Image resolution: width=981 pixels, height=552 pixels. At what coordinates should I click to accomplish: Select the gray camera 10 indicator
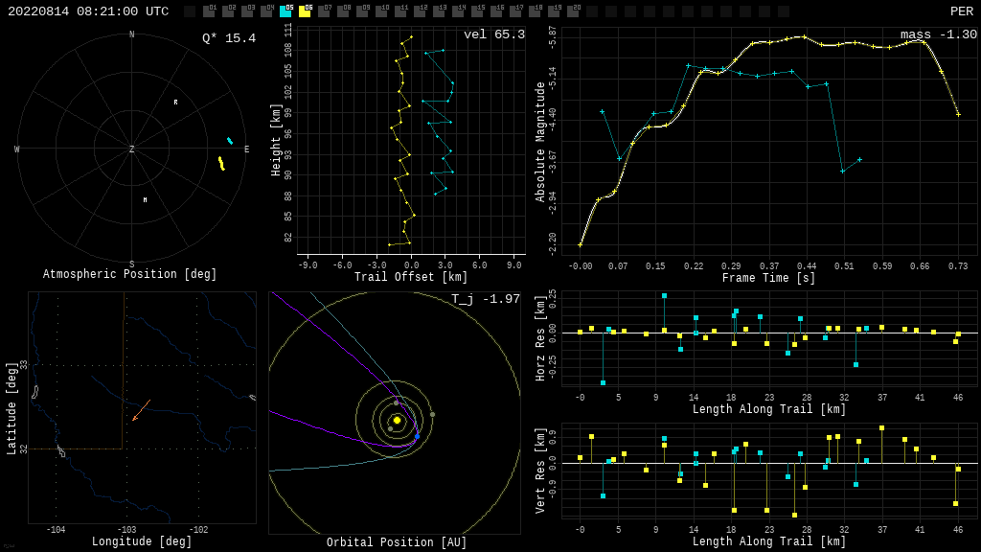(x=381, y=11)
